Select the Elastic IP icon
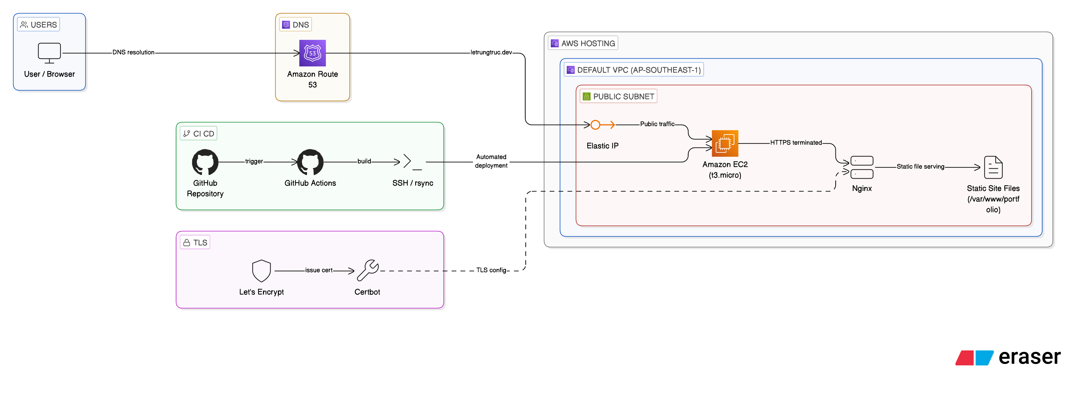This screenshot has height=411, width=1066. 603,125
